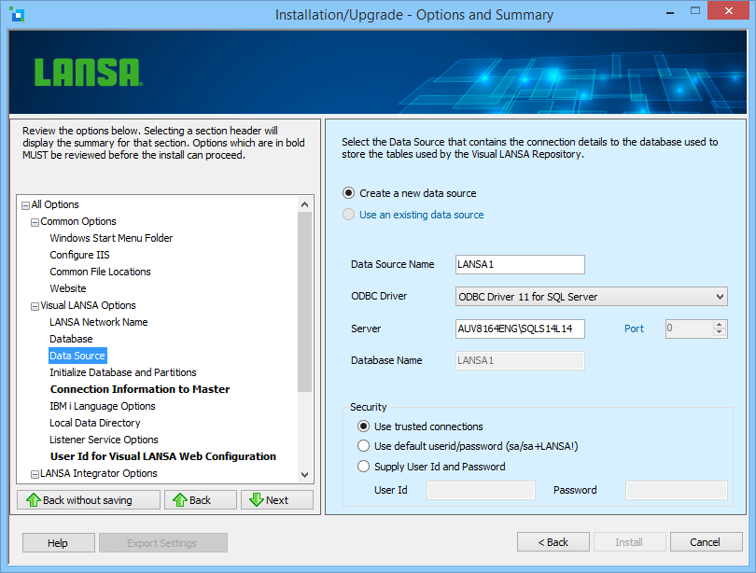Open Help
This screenshot has width=756, height=573.
[x=59, y=542]
